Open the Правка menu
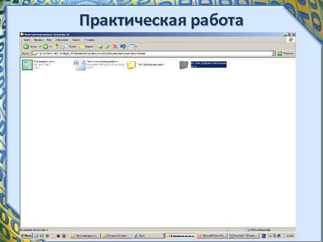This screenshot has width=323, height=242. click(x=39, y=40)
